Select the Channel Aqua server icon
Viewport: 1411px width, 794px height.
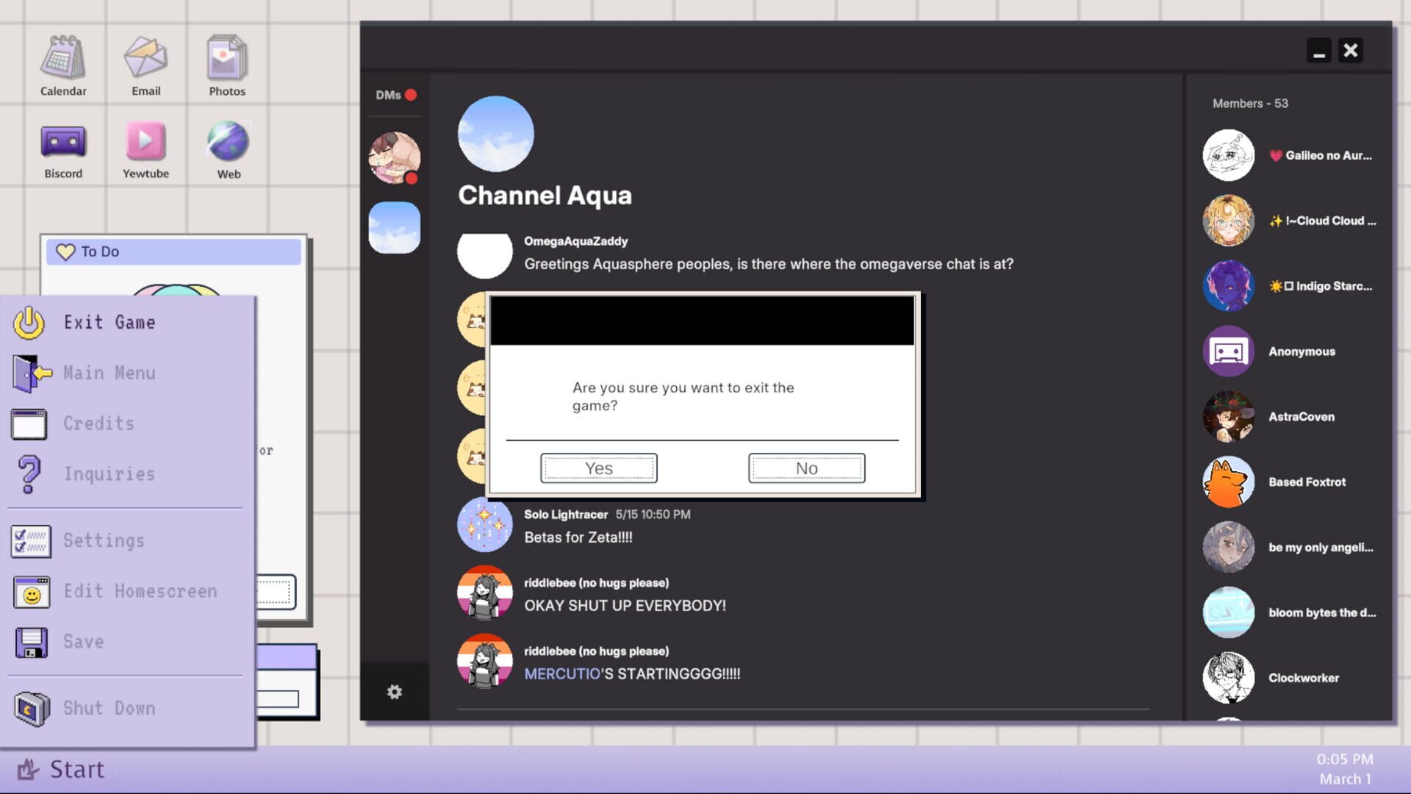point(395,226)
